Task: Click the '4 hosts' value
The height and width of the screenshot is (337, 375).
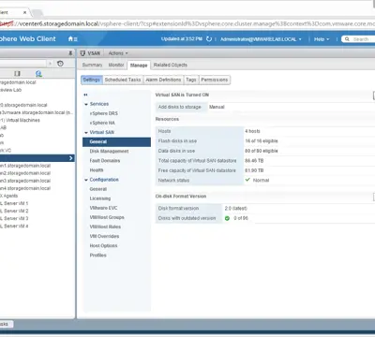Action: [x=252, y=131]
